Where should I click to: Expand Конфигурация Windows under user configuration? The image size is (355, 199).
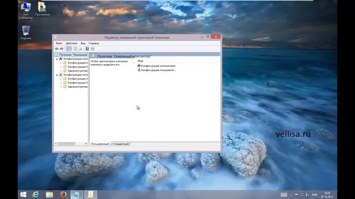[61, 83]
